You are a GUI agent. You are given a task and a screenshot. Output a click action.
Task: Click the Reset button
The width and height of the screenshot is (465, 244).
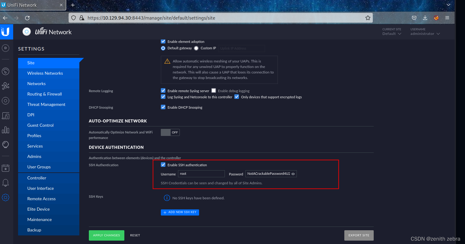click(135, 235)
